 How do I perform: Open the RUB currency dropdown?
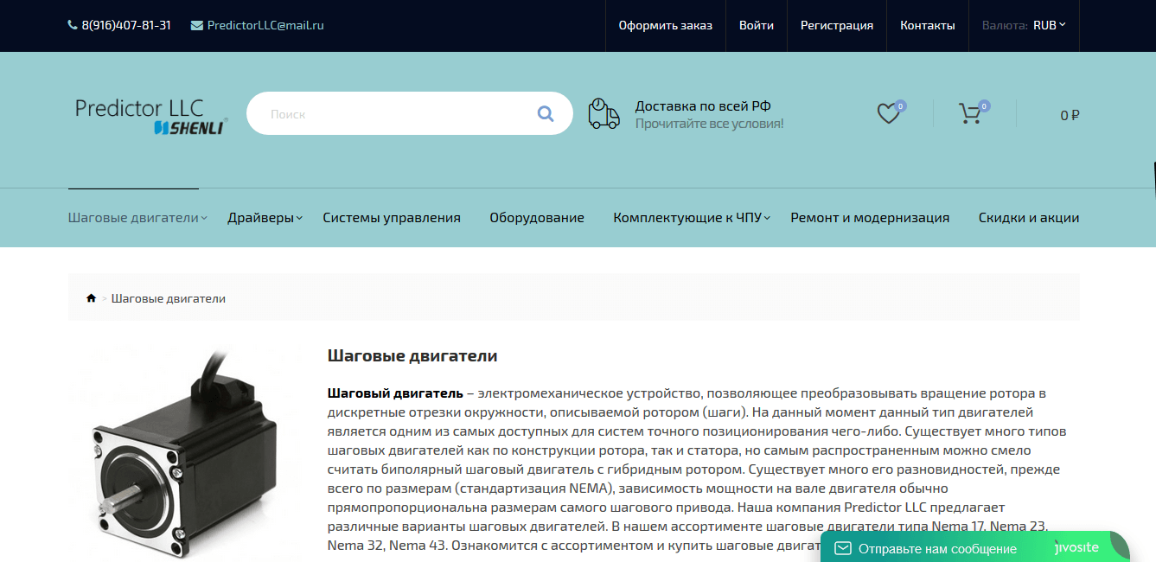pyautogui.click(x=1049, y=25)
